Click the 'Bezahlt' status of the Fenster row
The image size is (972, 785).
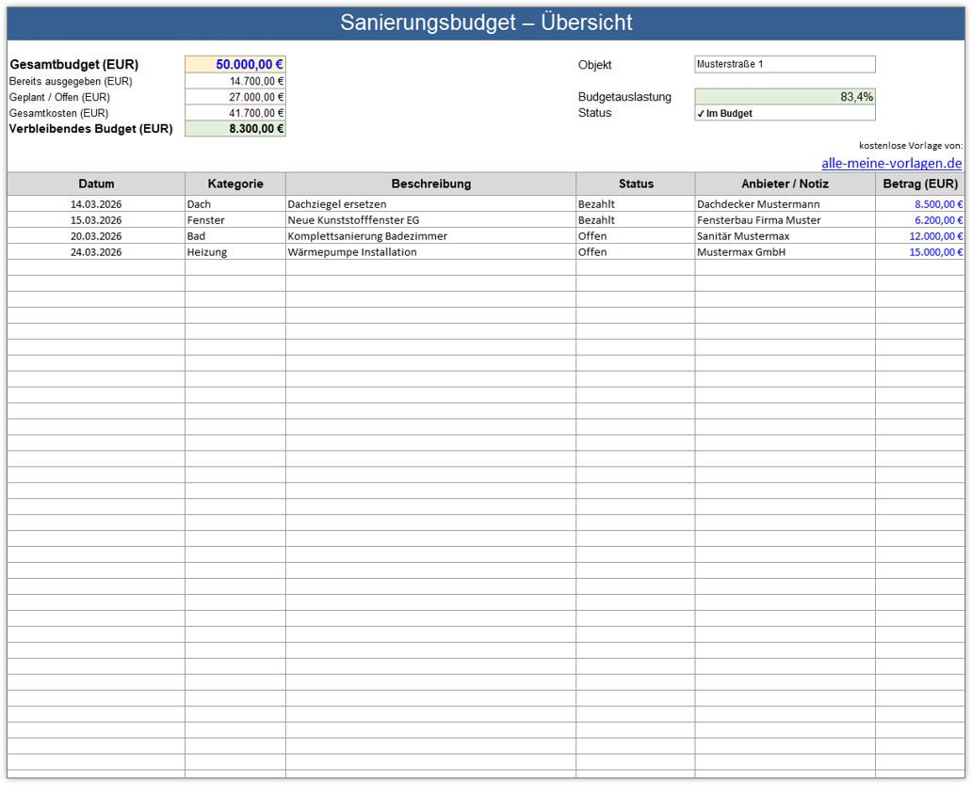tap(635, 220)
